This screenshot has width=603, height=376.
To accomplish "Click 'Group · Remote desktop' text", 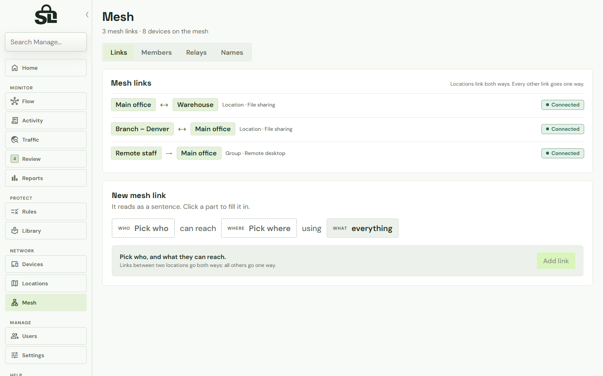I will [x=255, y=153].
